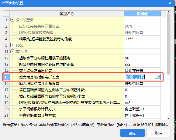Click 向上取整+1 value in row 20
This screenshot has height=140, width=176.
142,109
